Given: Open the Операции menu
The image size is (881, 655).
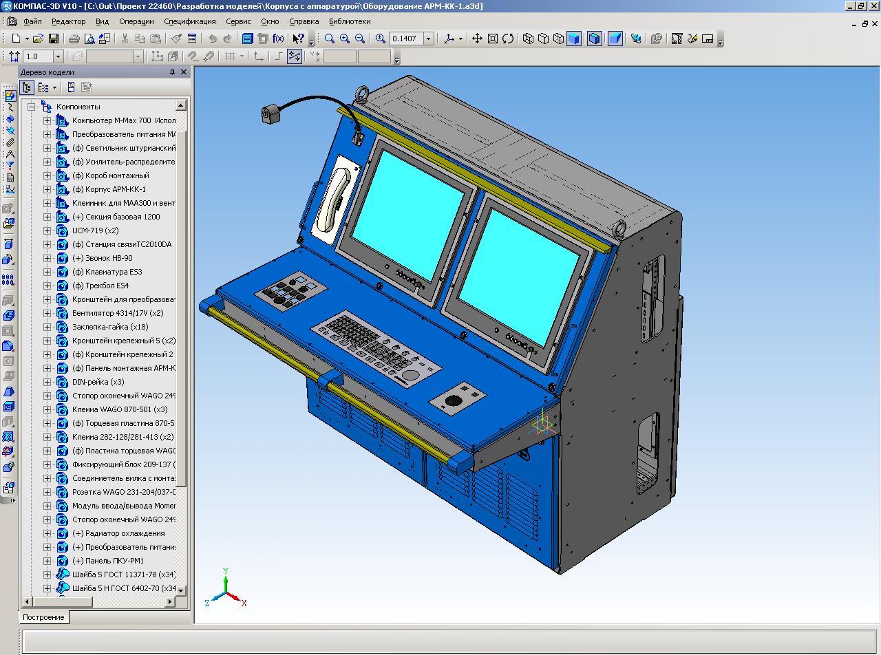Looking at the screenshot, I should click(x=136, y=21).
